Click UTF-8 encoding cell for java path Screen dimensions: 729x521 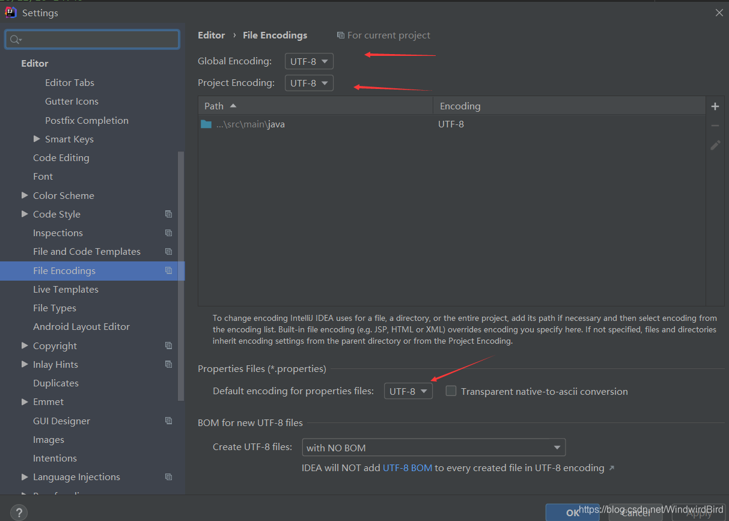point(451,124)
